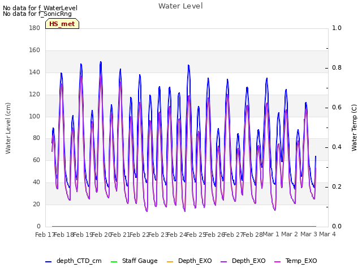Click the Mar 3 x-axis tick label
The width and height of the screenshot is (362, 272).
(309, 234)
